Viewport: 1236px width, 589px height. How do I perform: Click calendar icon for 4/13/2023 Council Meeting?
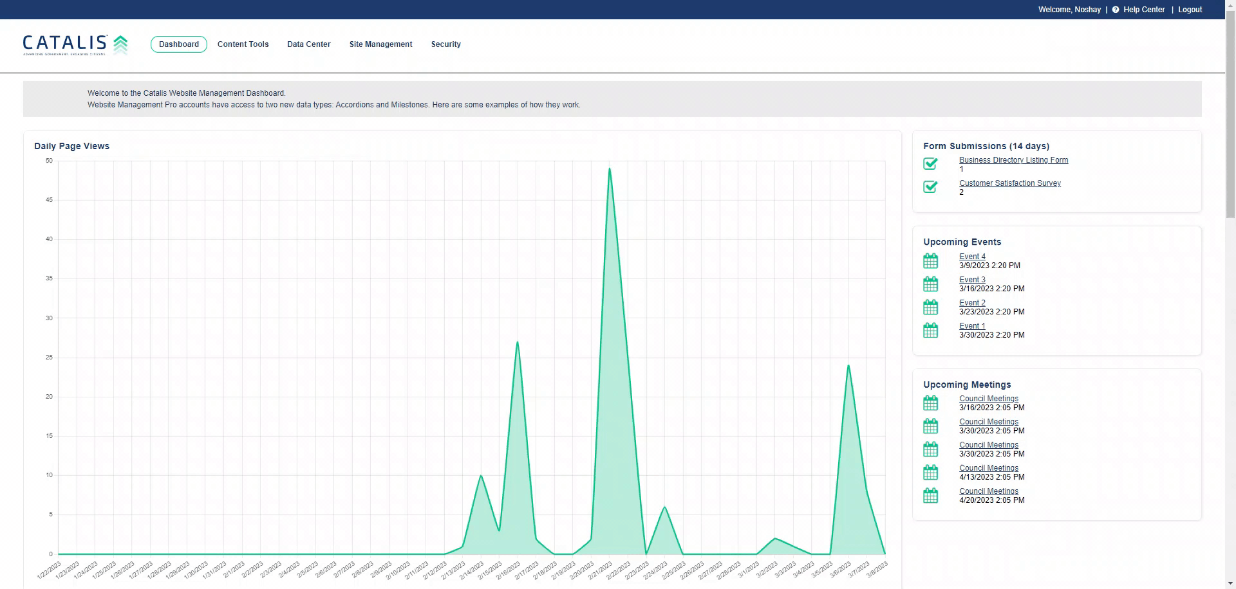[x=930, y=473]
